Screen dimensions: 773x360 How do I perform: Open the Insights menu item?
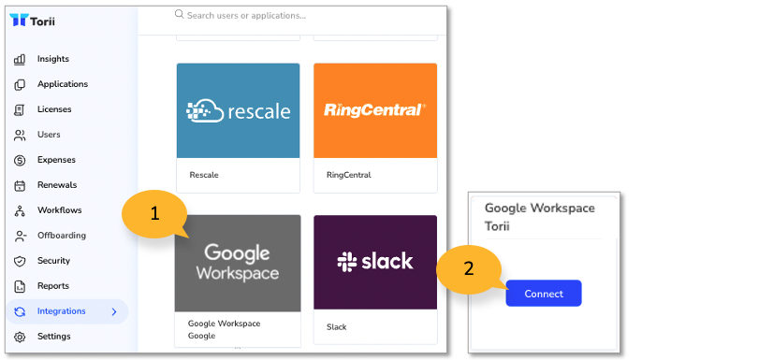coord(53,59)
